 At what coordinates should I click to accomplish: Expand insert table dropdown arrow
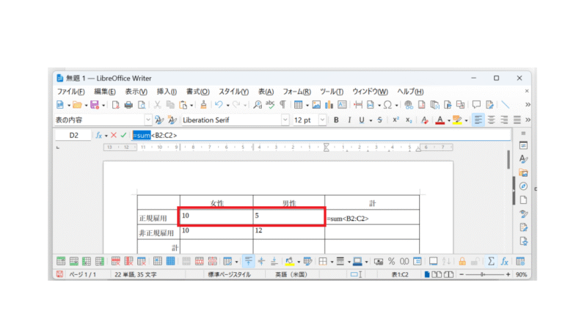pos(307,106)
